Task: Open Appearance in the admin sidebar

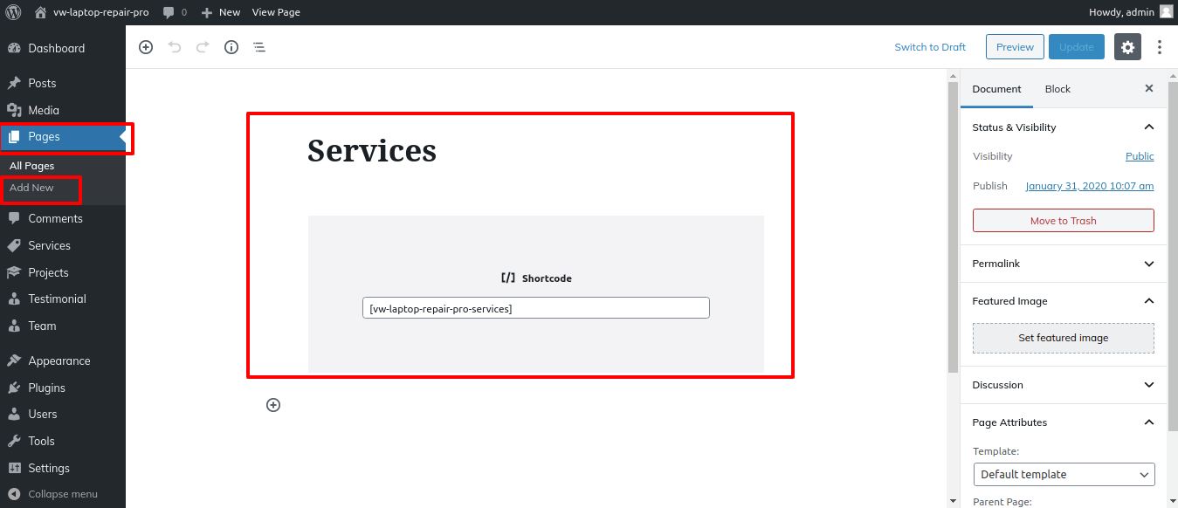Action: point(59,360)
